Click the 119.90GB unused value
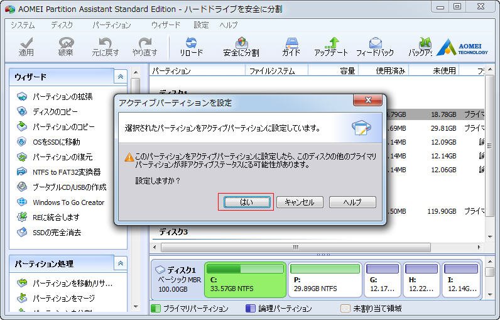This screenshot has width=500, height=320. tap(442, 211)
